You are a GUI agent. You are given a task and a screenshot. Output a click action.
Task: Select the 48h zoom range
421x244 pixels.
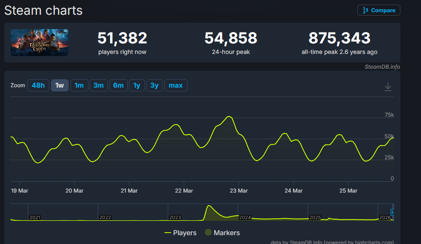38,86
